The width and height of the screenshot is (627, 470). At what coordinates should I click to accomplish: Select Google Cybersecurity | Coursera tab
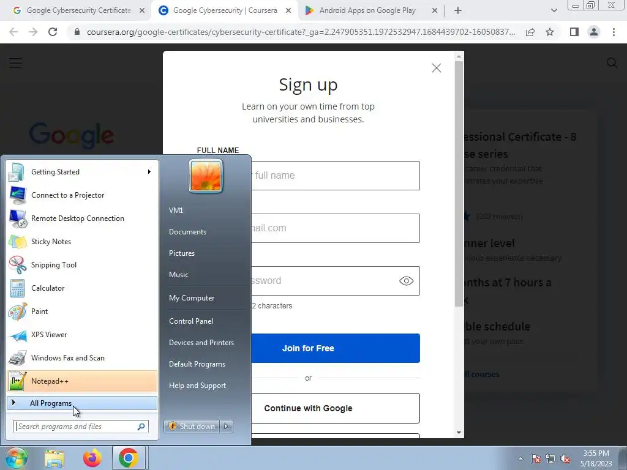225,10
